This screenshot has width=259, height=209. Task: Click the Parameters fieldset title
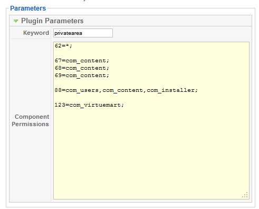(28, 8)
